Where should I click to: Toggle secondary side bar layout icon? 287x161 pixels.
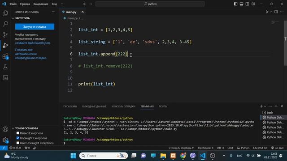[247, 4]
